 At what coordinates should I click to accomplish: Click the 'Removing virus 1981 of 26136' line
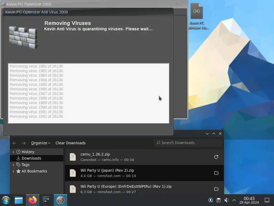(x=36, y=66)
